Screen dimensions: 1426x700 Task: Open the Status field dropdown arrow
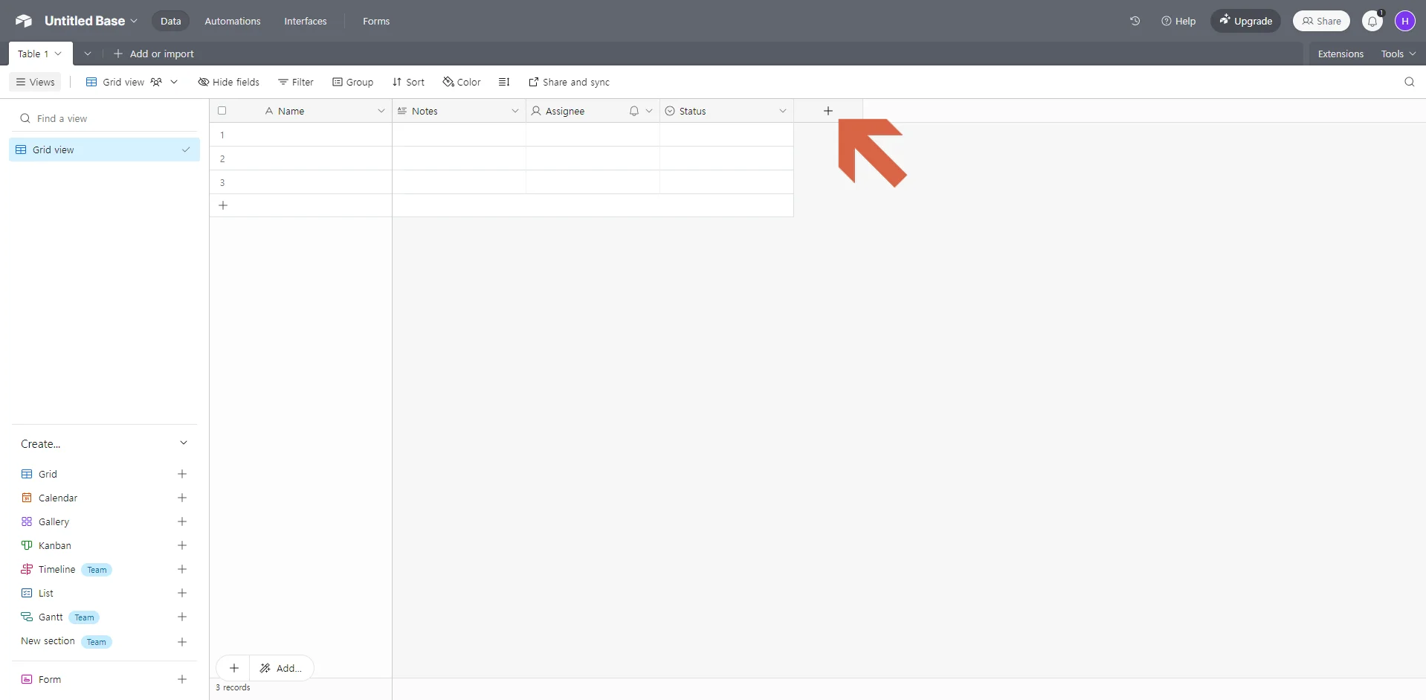(782, 111)
